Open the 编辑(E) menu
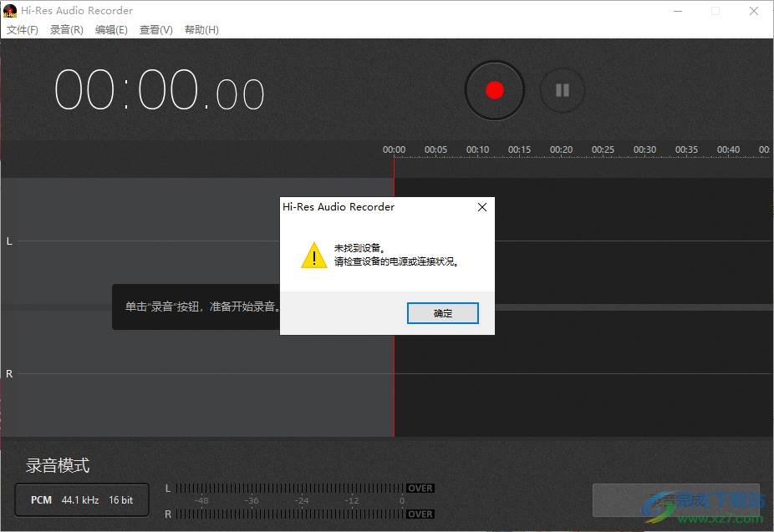This screenshot has width=774, height=532. pos(111,29)
